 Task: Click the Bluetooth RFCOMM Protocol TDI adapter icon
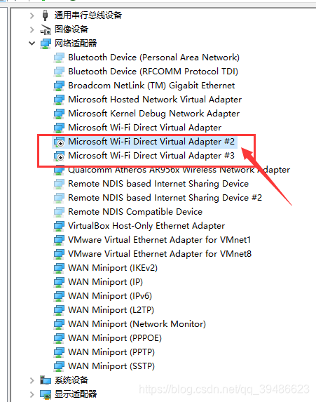(59, 72)
